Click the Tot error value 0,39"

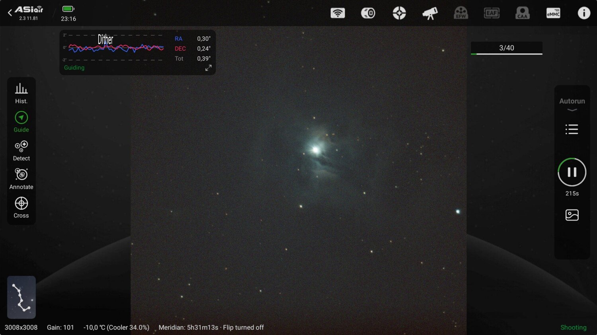coord(204,58)
